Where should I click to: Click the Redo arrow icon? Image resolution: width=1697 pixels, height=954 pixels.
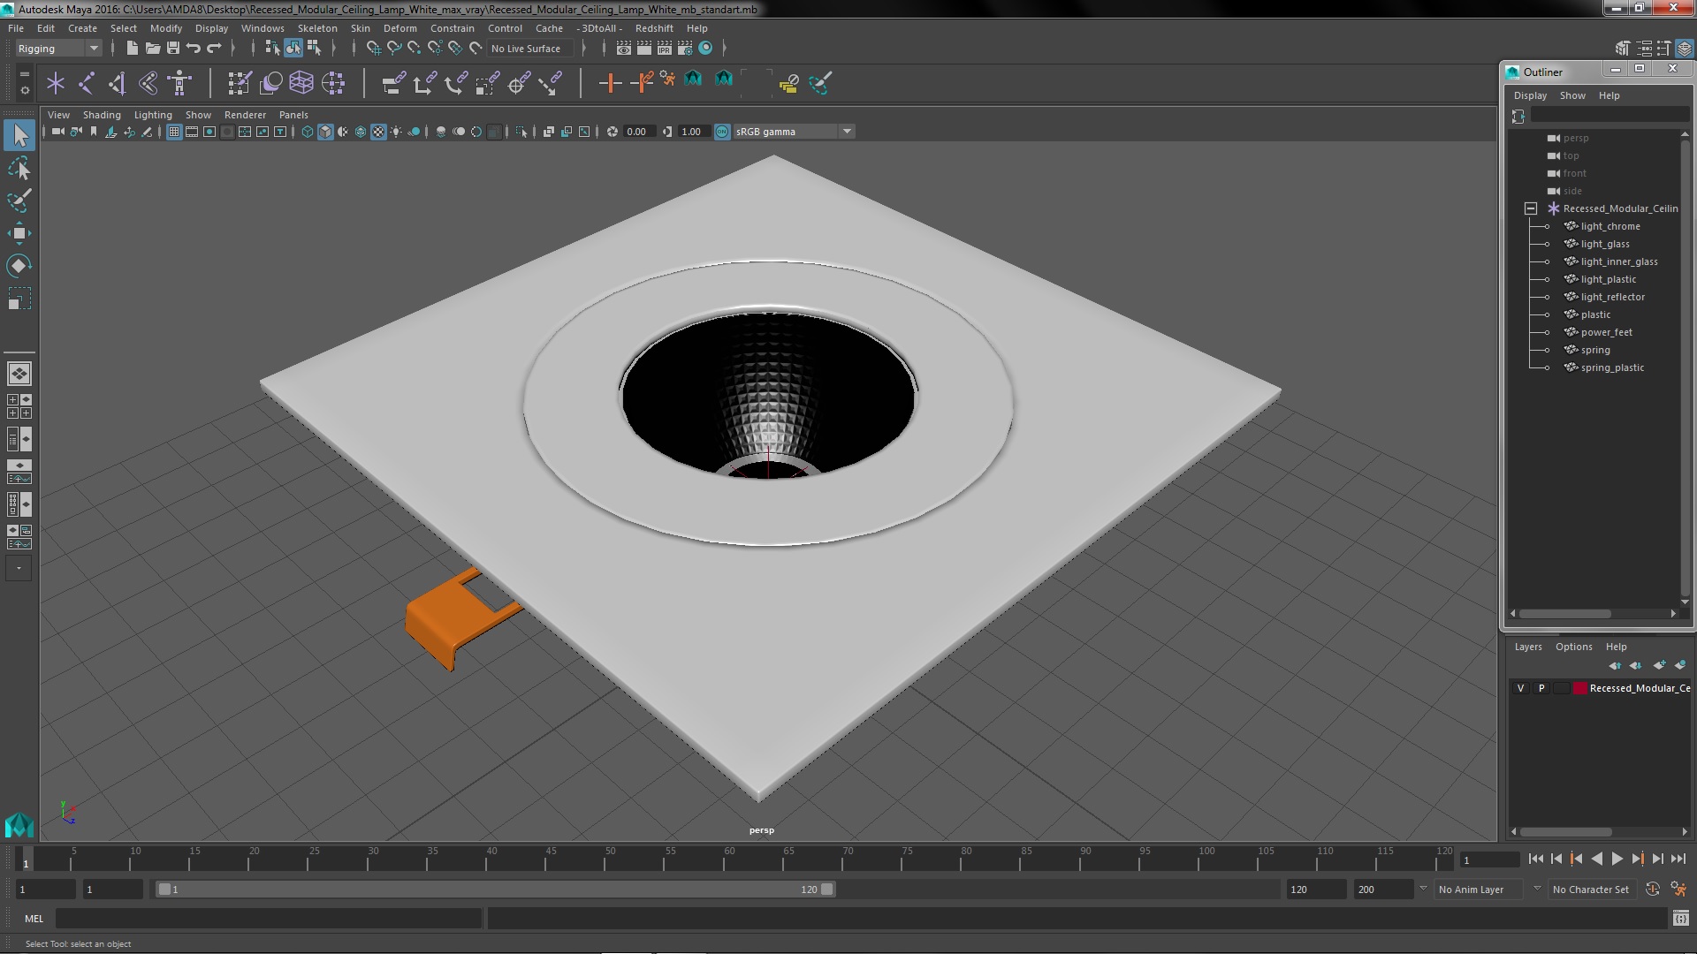[214, 49]
